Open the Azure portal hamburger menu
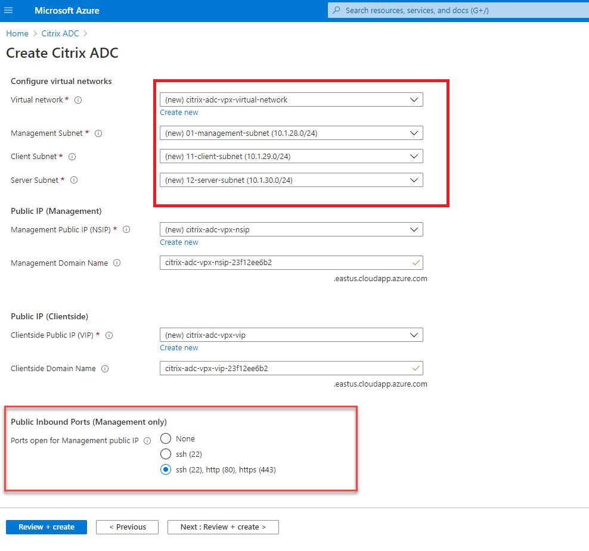The width and height of the screenshot is (589, 551). (x=8, y=10)
